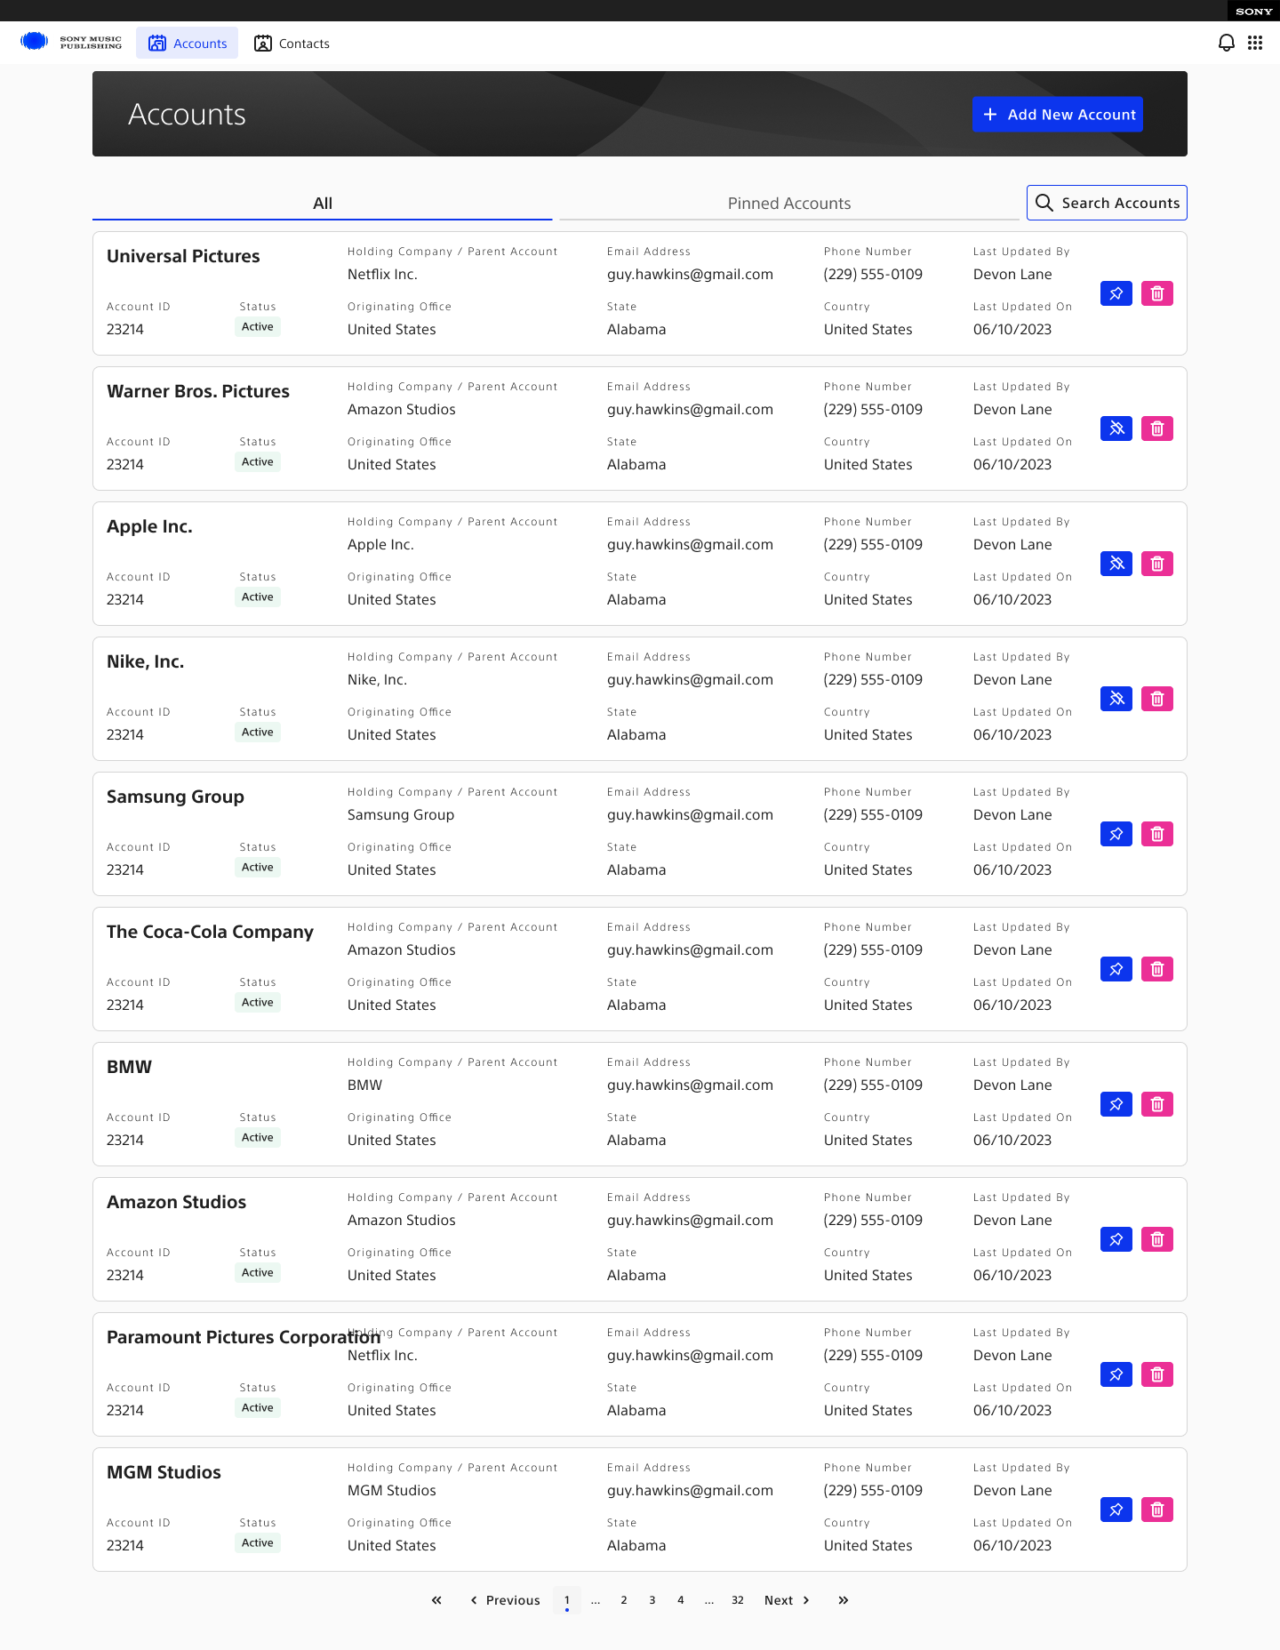Delete the BMW account

click(x=1157, y=1104)
